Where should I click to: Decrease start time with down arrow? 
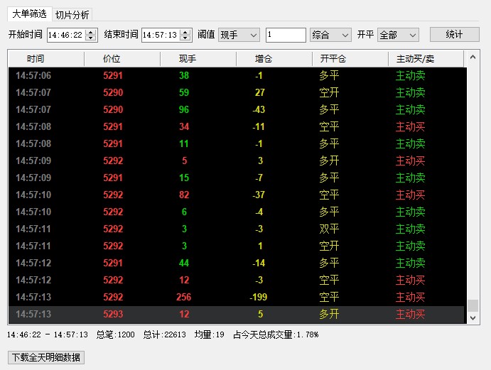tap(90, 38)
